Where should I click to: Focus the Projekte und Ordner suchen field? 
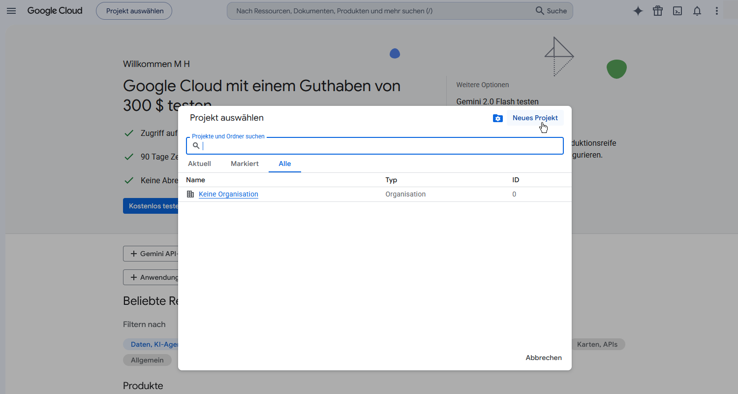pos(375,146)
